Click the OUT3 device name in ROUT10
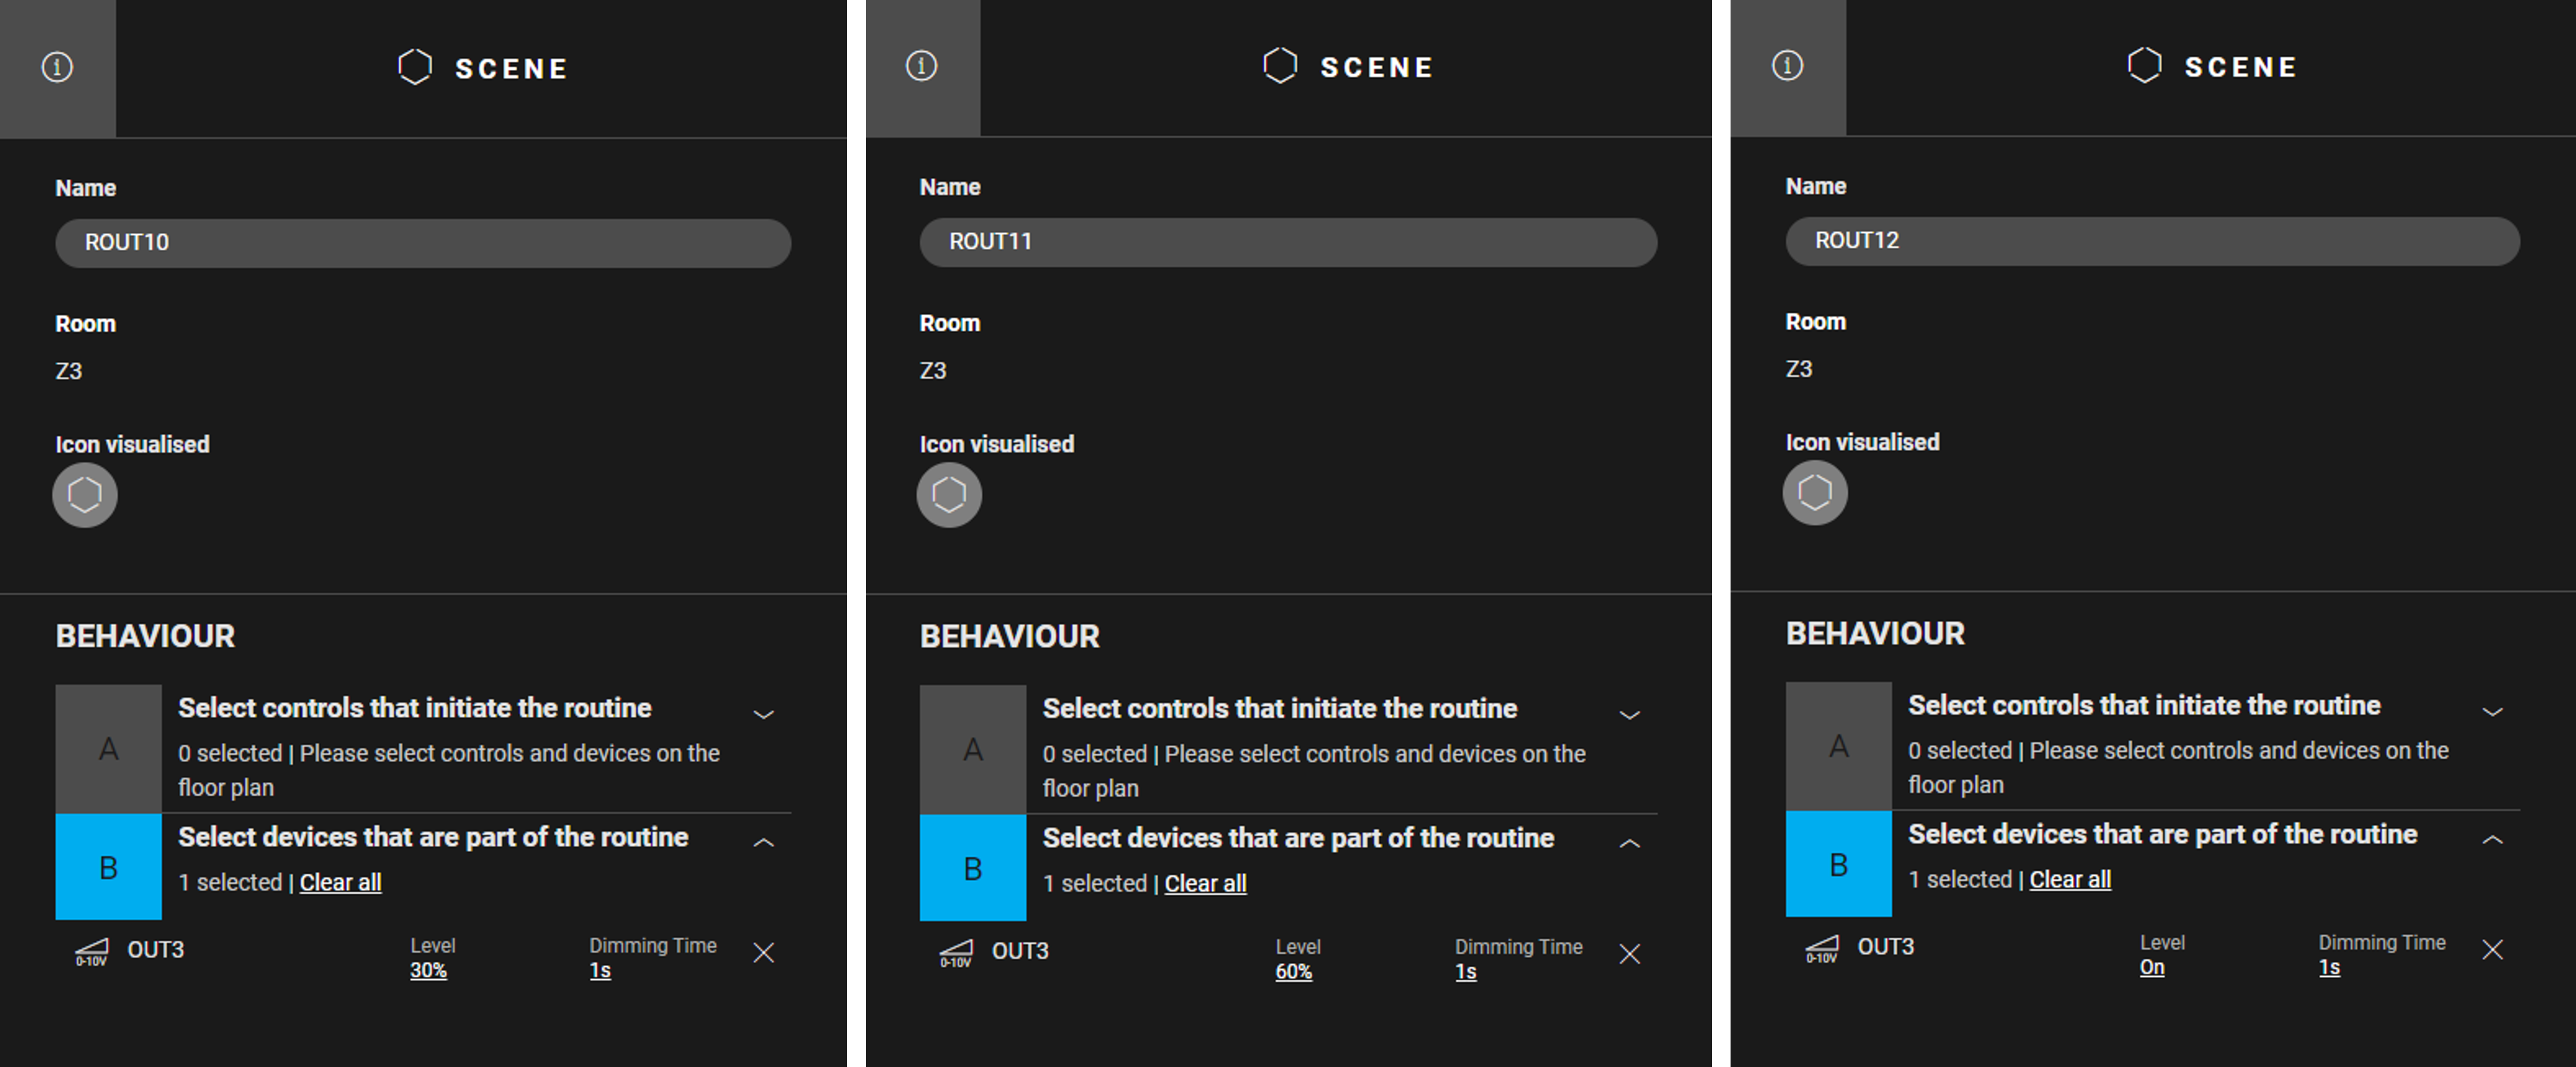Viewport: 2576px width, 1067px height. click(x=155, y=950)
